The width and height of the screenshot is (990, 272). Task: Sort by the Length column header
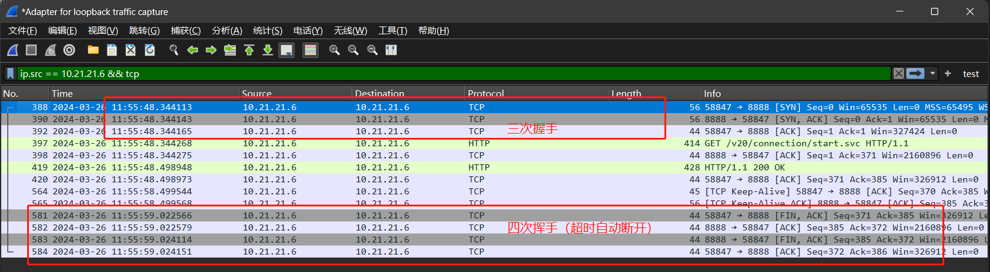coord(655,93)
